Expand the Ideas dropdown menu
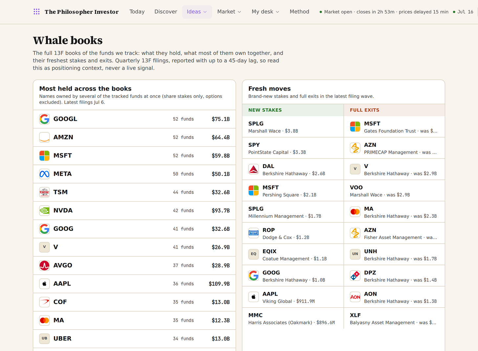This screenshot has height=351, width=478. point(197,12)
